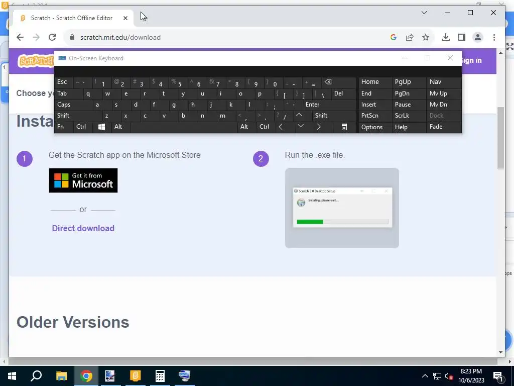Click the space bar on keyboard
This screenshot has height=386, width=514.
point(184,127)
